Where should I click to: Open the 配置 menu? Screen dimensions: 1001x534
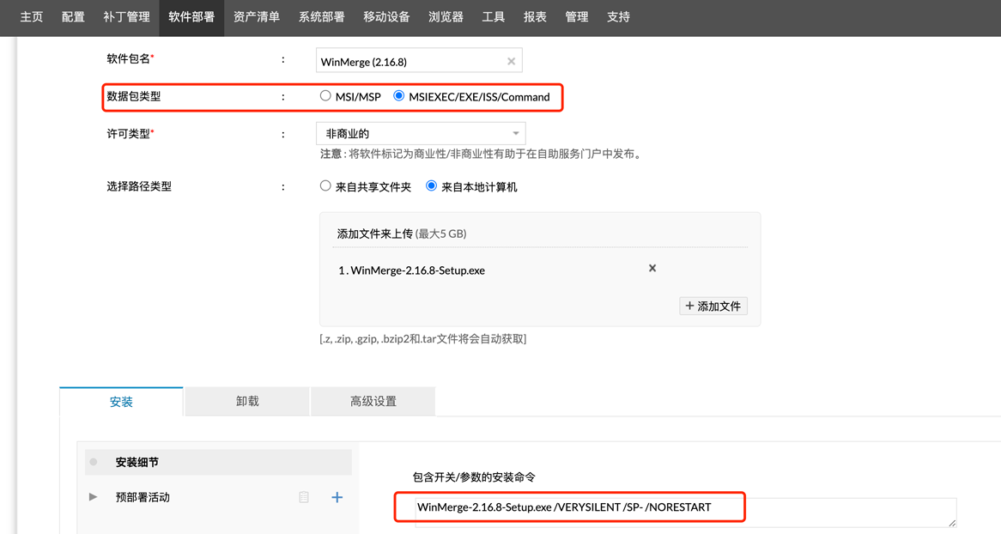[x=73, y=17]
